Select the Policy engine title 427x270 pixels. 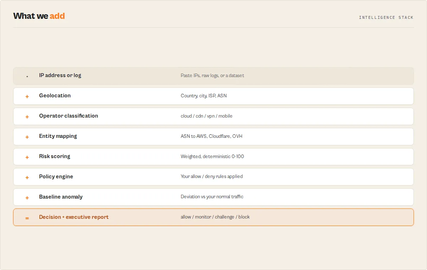[x=56, y=177]
